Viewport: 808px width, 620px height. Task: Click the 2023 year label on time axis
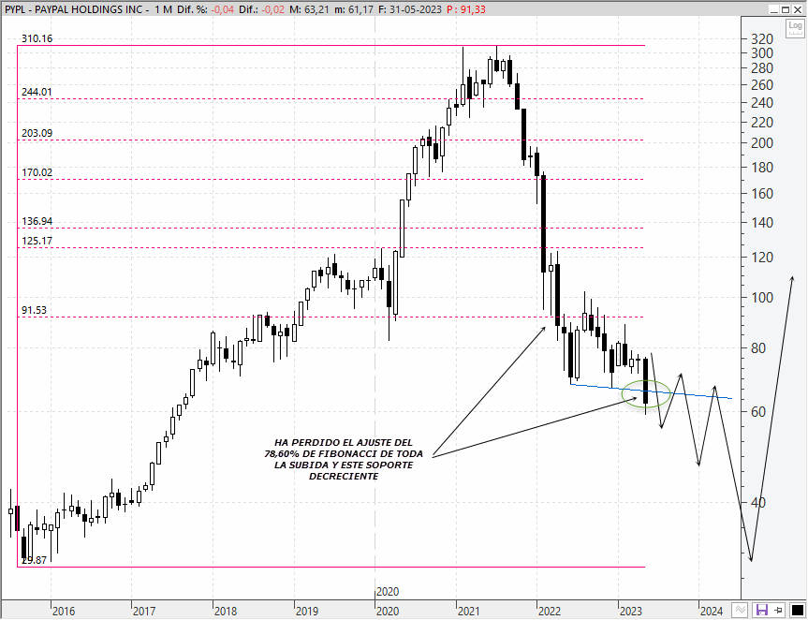631,612
